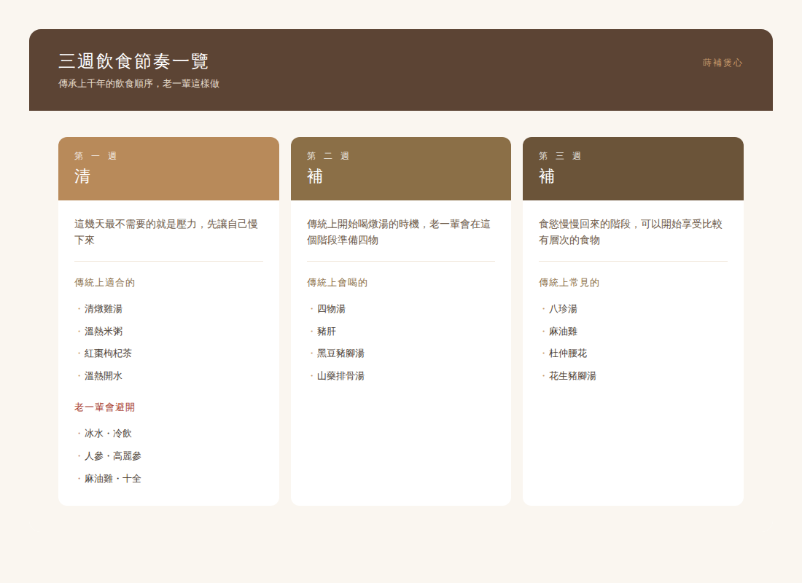Select list item 紅棗枸杞茶
The height and width of the screenshot is (583, 802).
(x=108, y=353)
